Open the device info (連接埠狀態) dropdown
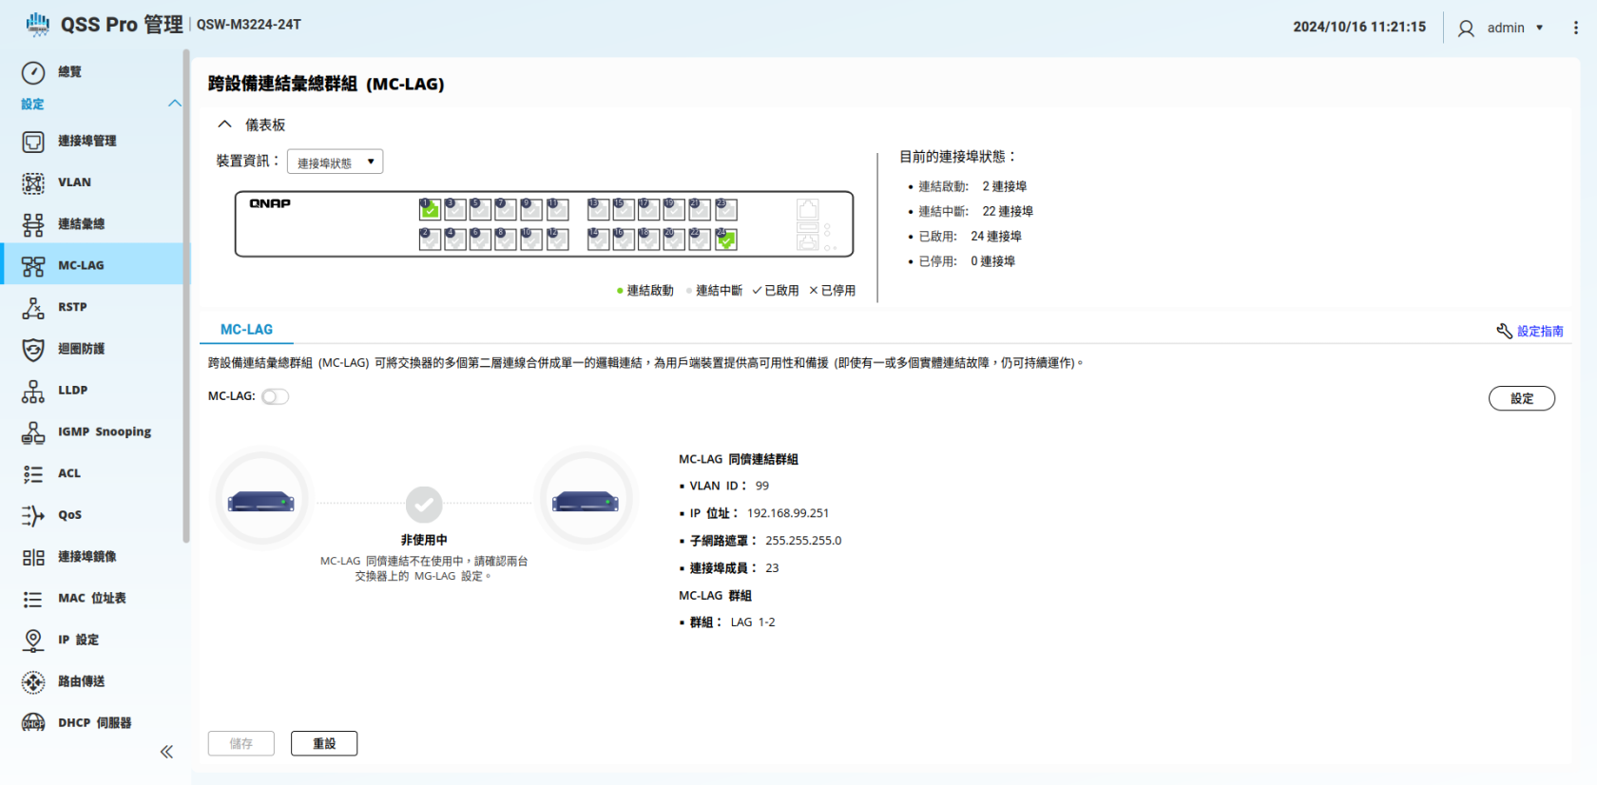1597x785 pixels. click(335, 162)
